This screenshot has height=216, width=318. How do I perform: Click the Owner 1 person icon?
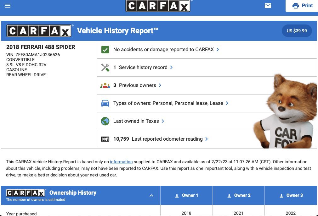[177, 196]
